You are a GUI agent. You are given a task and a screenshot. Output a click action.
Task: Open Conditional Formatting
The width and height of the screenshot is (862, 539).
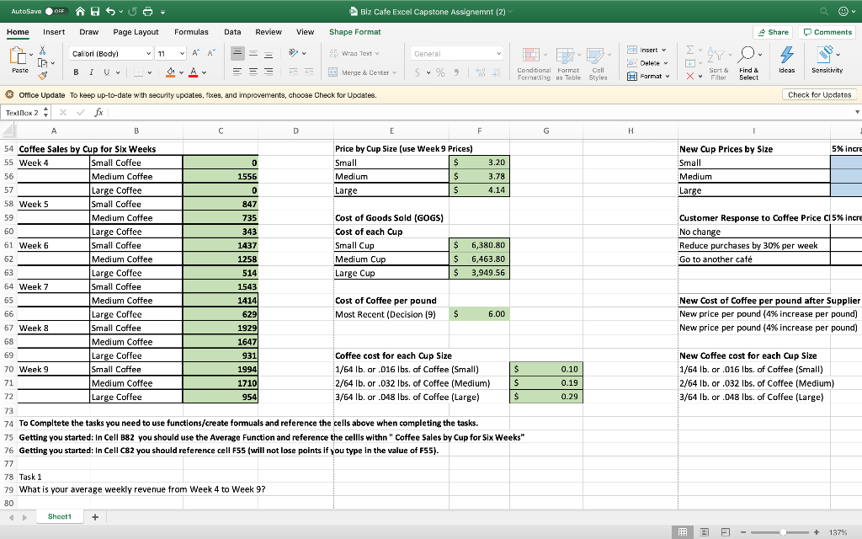(533, 64)
